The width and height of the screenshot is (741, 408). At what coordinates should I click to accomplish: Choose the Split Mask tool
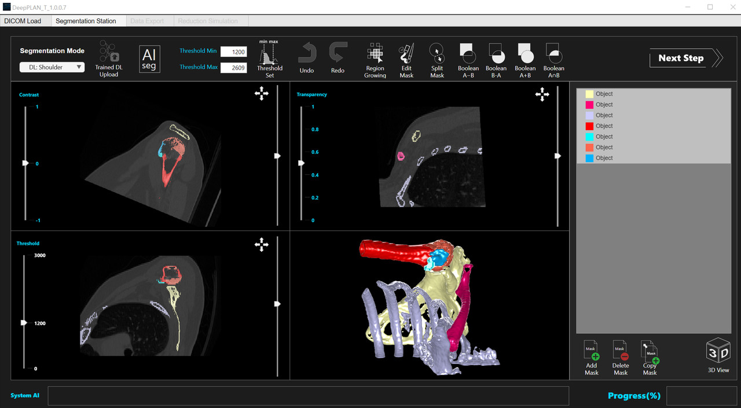437,60
